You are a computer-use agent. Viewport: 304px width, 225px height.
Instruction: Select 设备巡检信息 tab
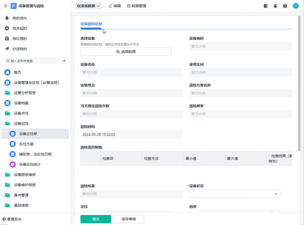(91, 24)
